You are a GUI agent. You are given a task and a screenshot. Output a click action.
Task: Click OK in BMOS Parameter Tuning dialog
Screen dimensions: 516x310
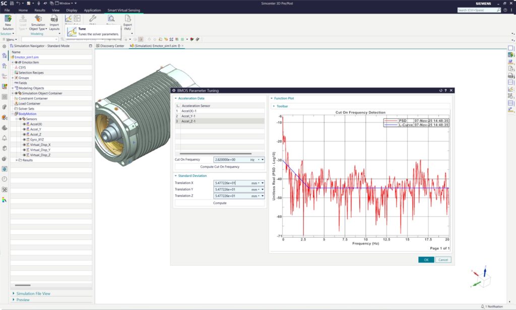tap(426, 260)
